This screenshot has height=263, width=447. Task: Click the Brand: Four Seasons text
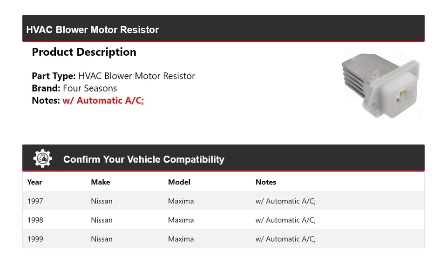[74, 88]
